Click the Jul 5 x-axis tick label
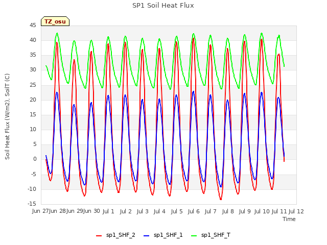This screenshot has width=327, height=245. click(177, 211)
